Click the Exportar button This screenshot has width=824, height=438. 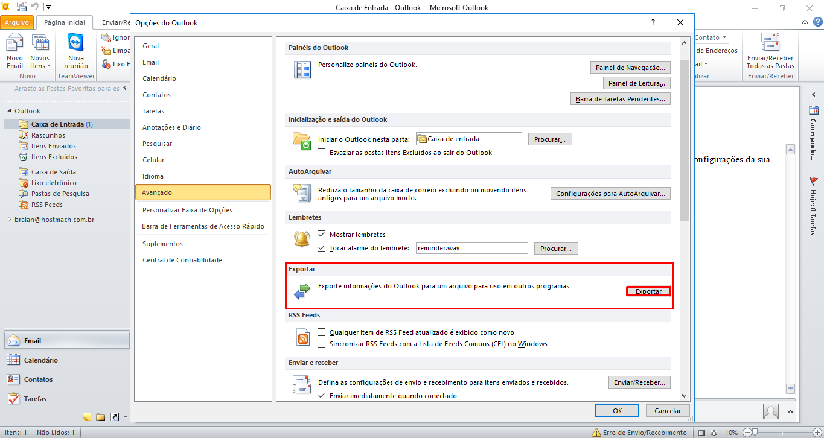coord(649,291)
